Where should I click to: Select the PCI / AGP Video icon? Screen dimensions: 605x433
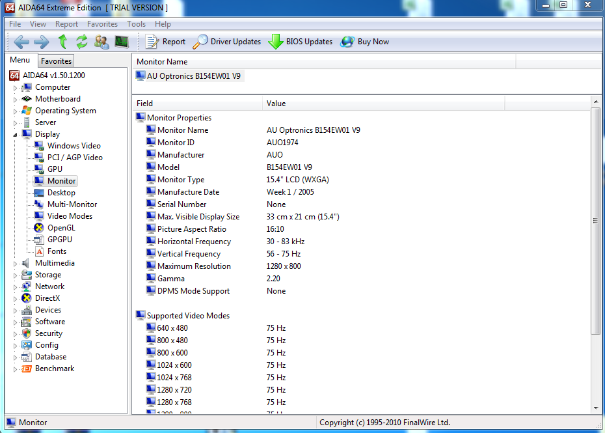(x=39, y=157)
